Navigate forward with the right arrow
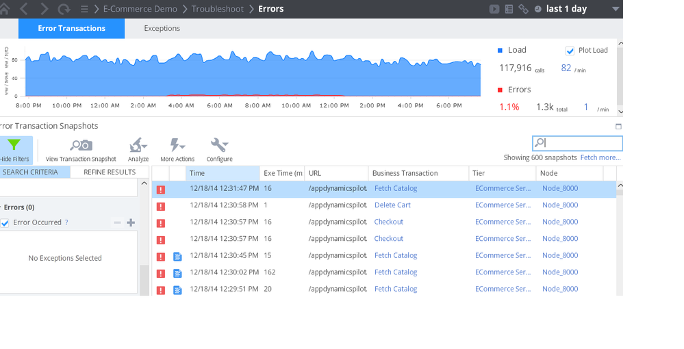 44,9
